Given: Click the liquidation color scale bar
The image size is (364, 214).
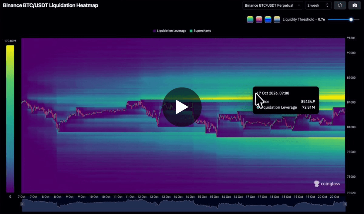Looking at the screenshot, I should tap(10, 119).
